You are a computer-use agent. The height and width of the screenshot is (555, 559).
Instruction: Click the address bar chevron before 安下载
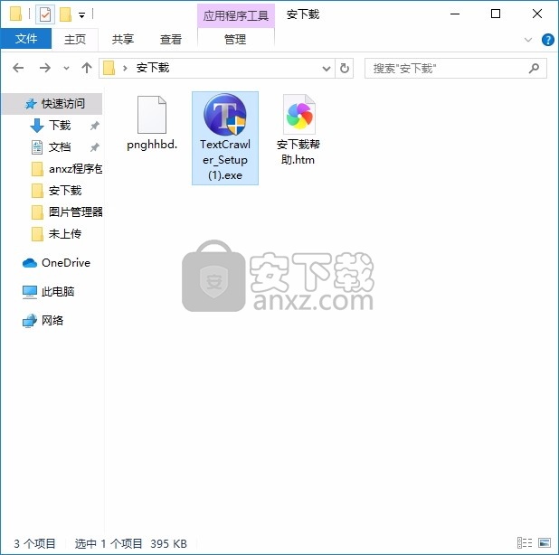tap(125, 68)
